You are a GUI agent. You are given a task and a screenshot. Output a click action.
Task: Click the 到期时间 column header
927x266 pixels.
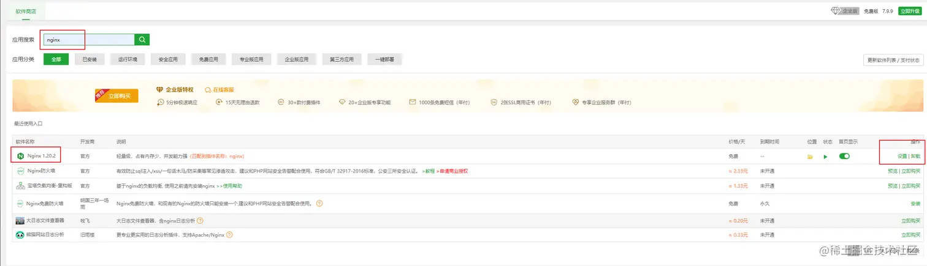point(769,142)
